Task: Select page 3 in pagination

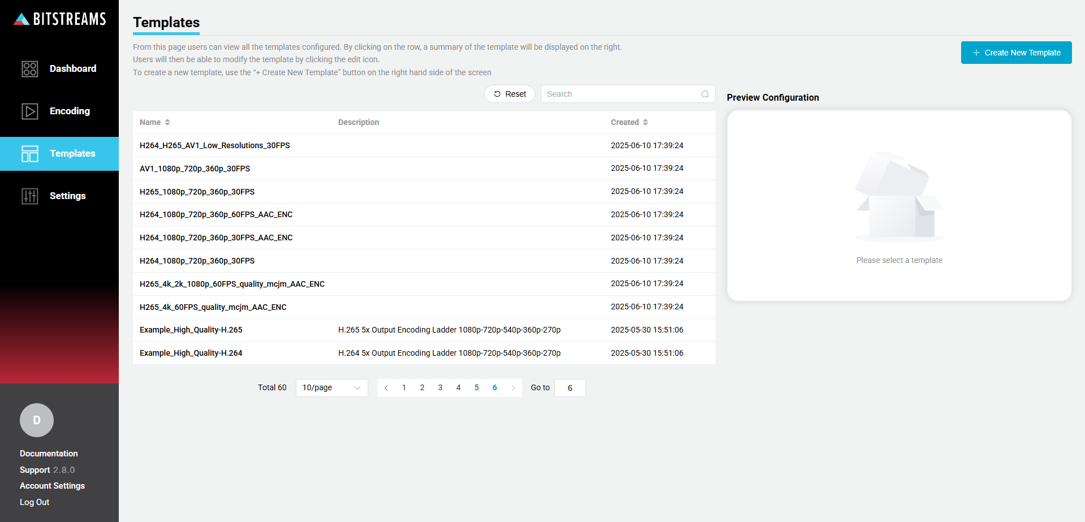Action: pyautogui.click(x=440, y=388)
